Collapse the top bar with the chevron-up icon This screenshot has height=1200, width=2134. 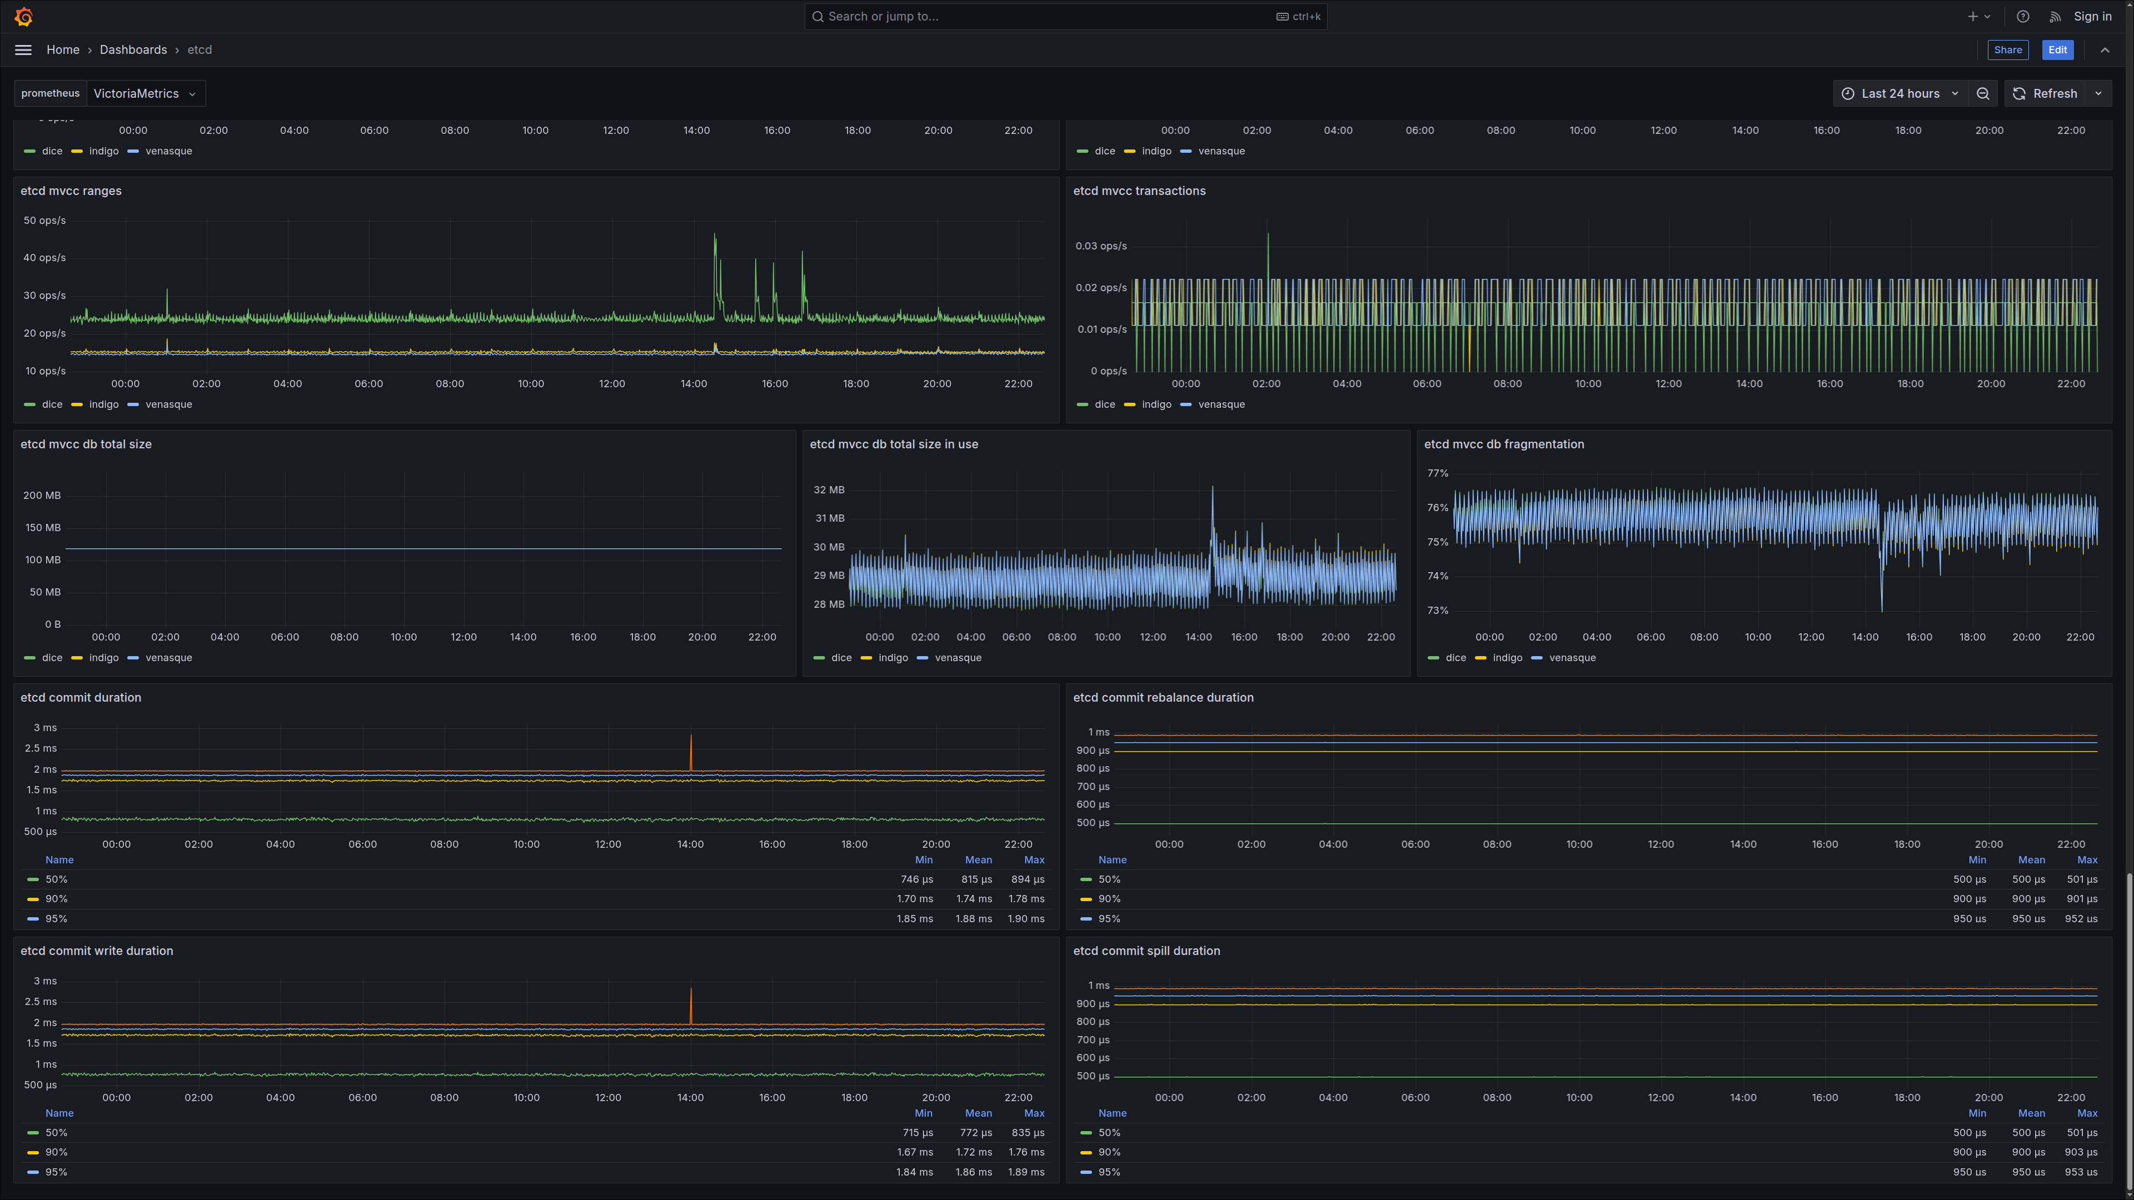pyautogui.click(x=2104, y=49)
